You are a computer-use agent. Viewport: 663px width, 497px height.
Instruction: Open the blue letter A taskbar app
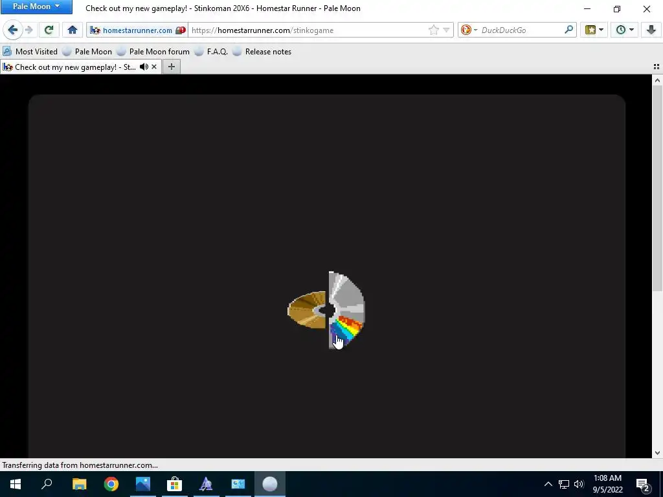206,484
